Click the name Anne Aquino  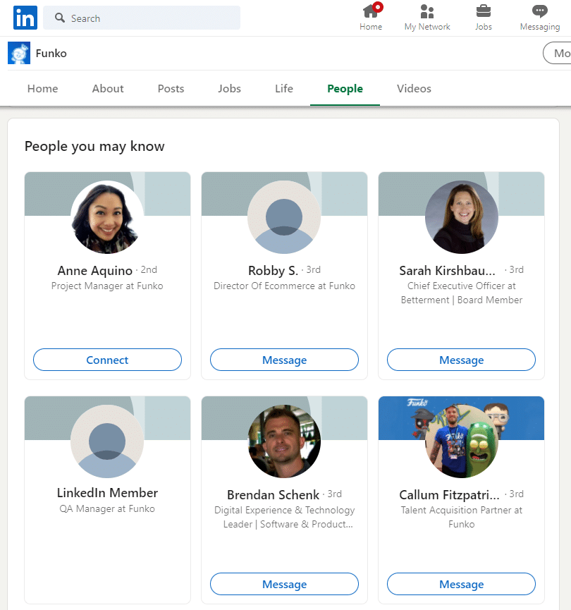pos(95,270)
